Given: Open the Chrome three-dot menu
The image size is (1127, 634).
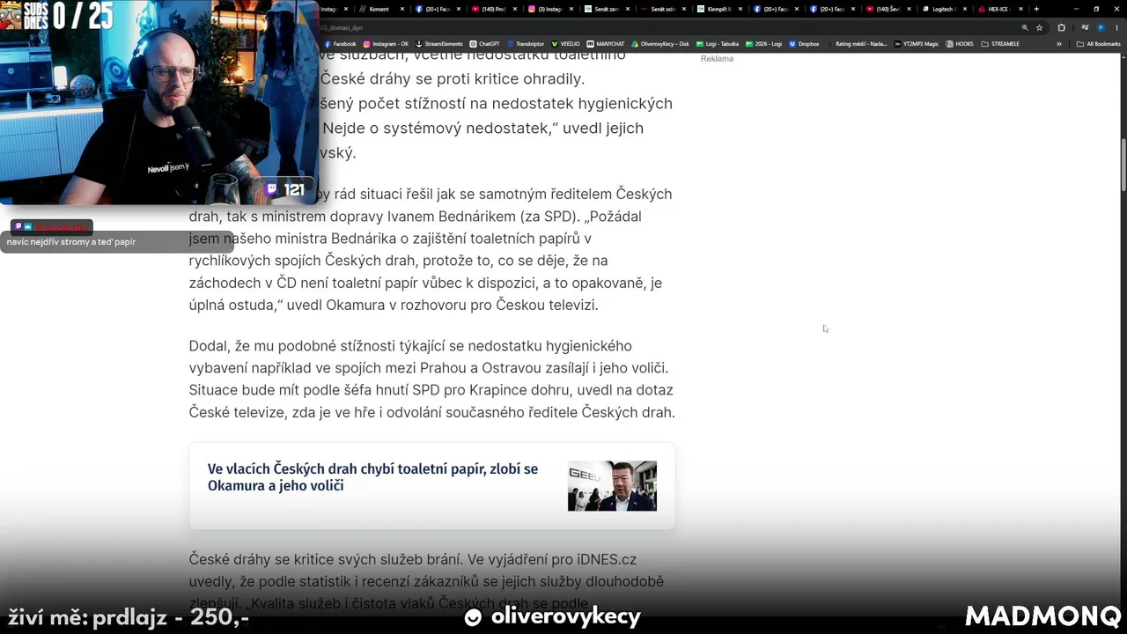Looking at the screenshot, I should pos(1116,27).
